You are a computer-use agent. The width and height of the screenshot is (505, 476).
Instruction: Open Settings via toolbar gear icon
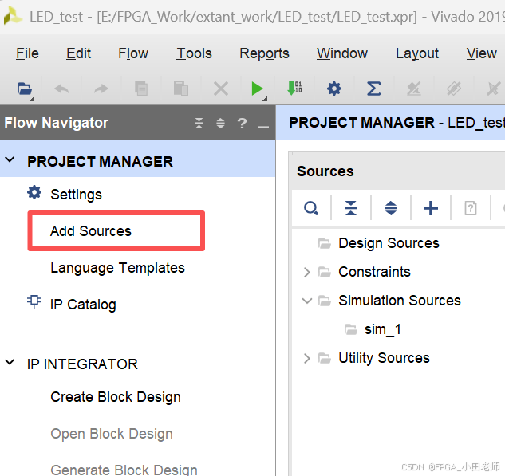click(334, 89)
